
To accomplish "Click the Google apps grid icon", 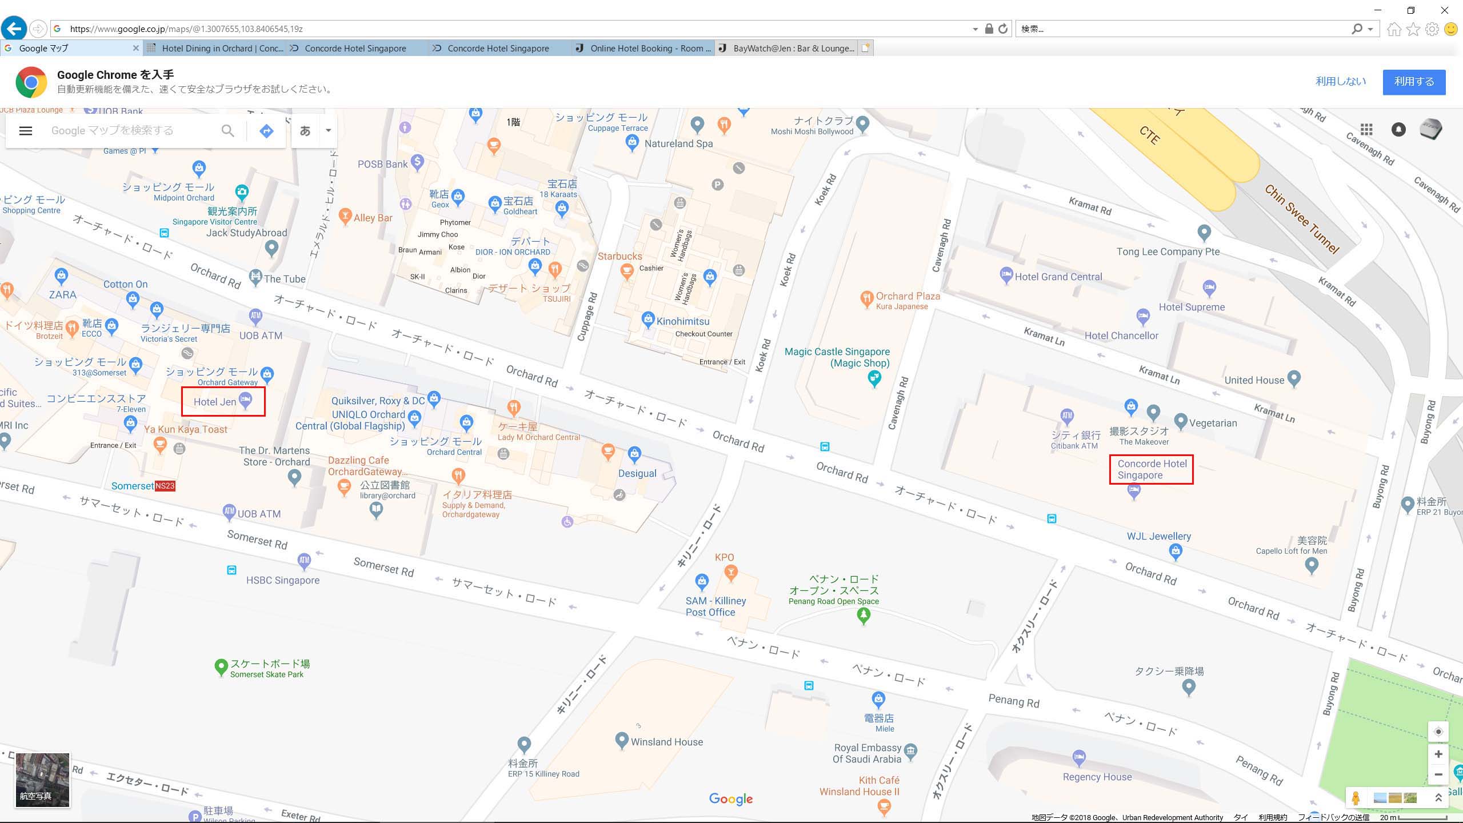I will (x=1366, y=129).
